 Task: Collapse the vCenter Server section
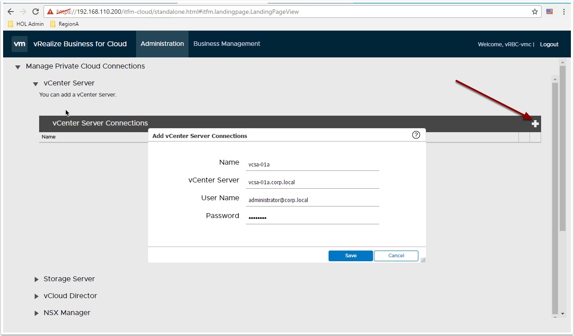click(36, 84)
